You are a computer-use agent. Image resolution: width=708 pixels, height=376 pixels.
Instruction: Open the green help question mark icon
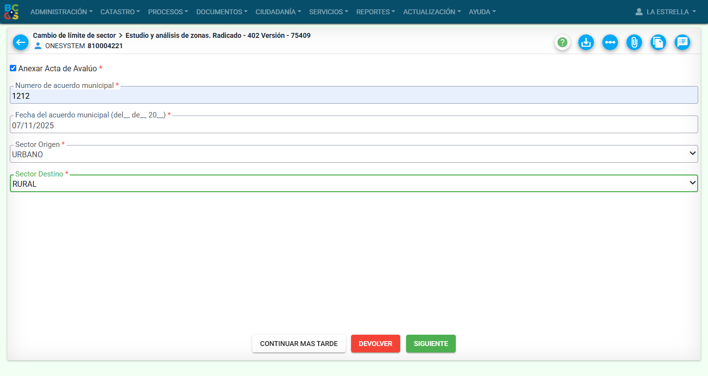(562, 43)
